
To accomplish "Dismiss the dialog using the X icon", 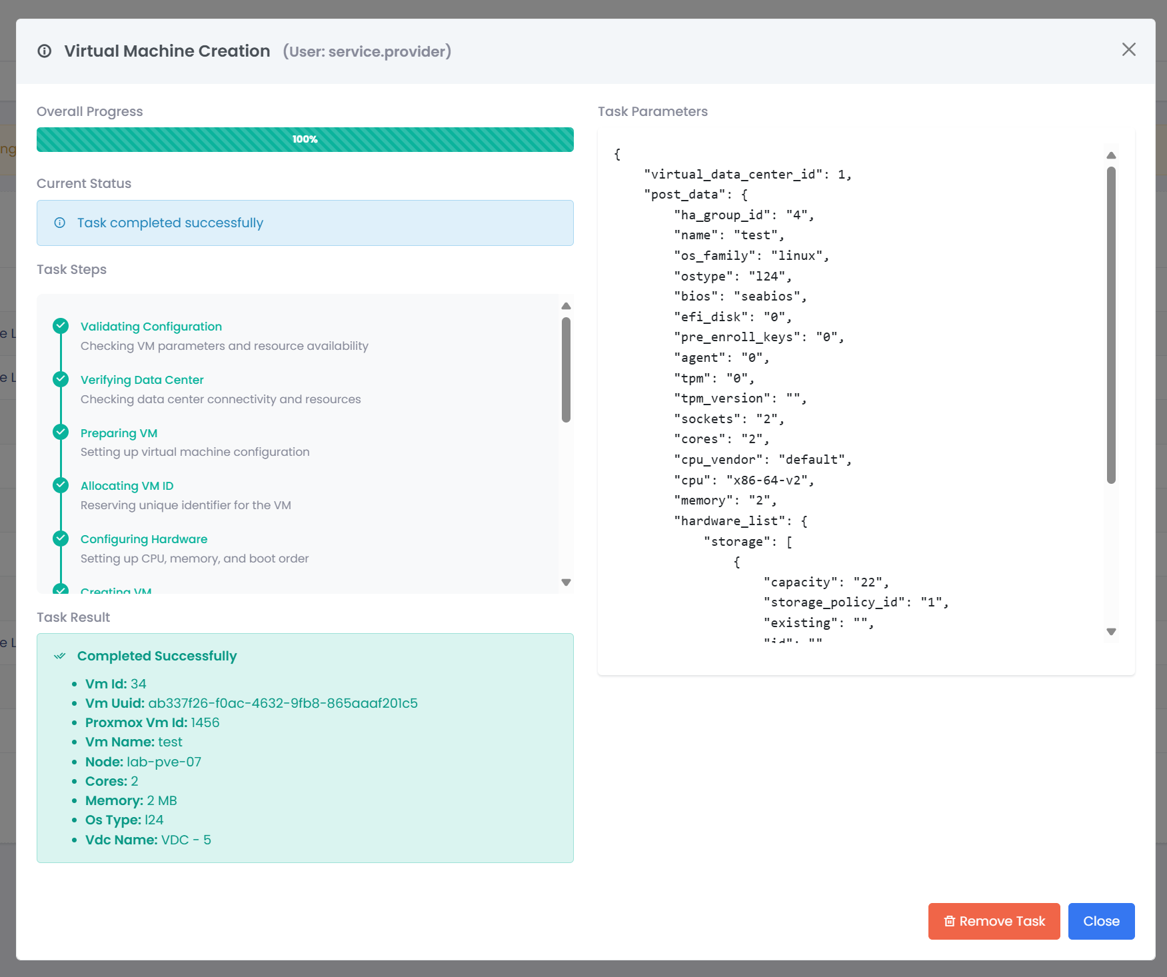I will coord(1129,49).
